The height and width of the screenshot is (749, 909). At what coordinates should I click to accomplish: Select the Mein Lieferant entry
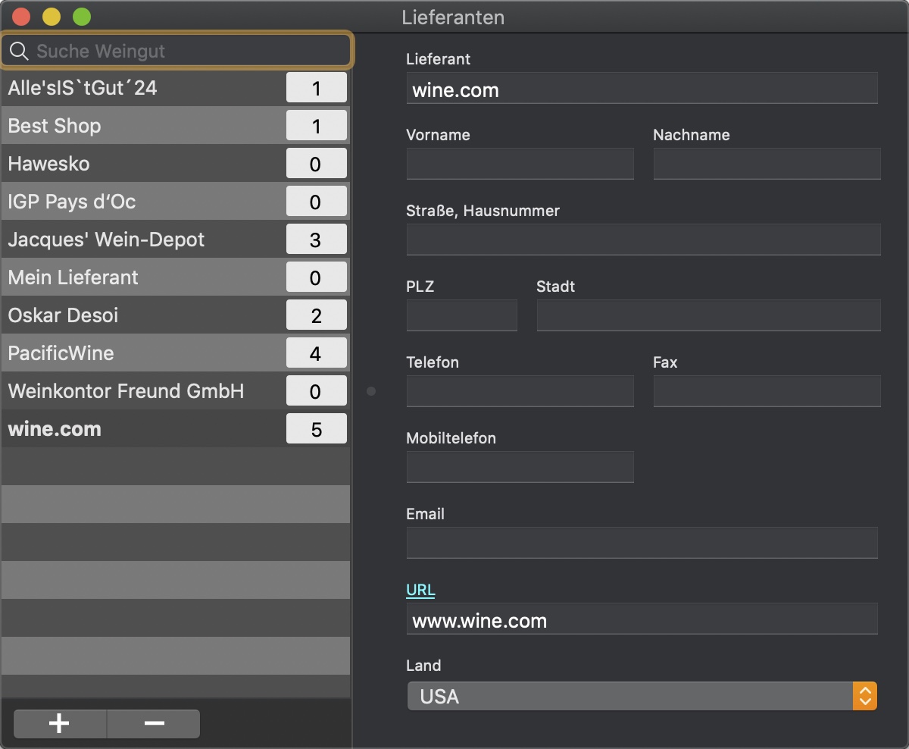176,277
